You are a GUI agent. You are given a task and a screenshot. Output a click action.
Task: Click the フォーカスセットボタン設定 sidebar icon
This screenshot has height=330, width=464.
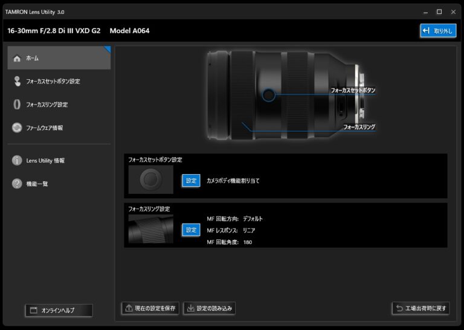[17, 82]
